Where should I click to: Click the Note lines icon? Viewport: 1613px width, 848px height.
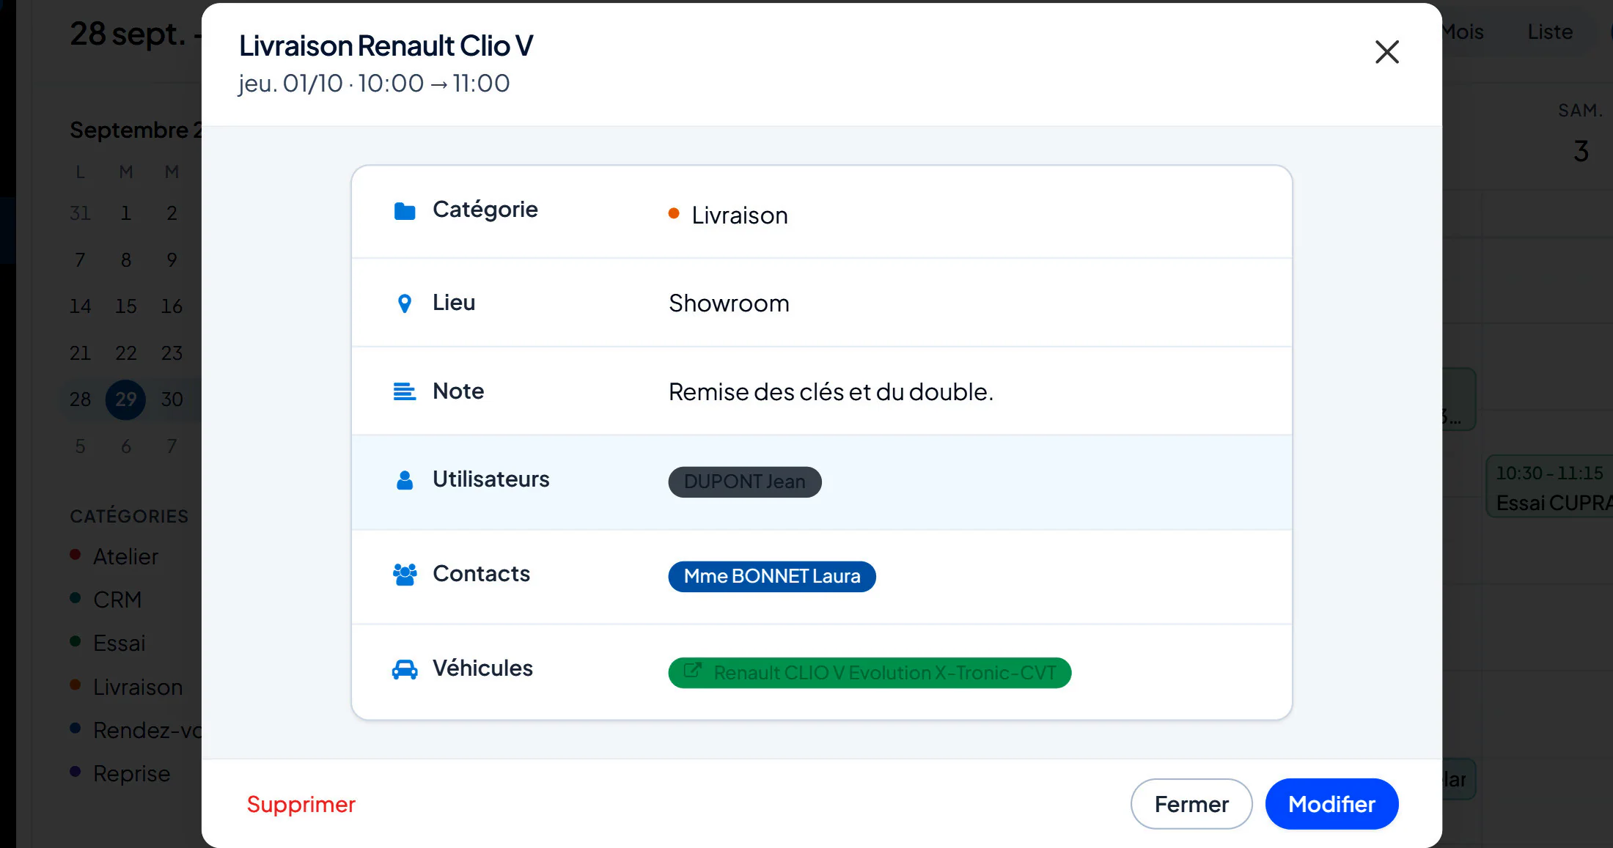coord(404,391)
